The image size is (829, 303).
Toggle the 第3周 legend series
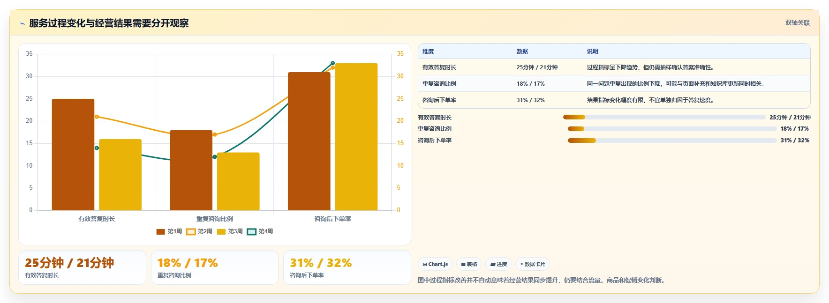click(x=230, y=231)
